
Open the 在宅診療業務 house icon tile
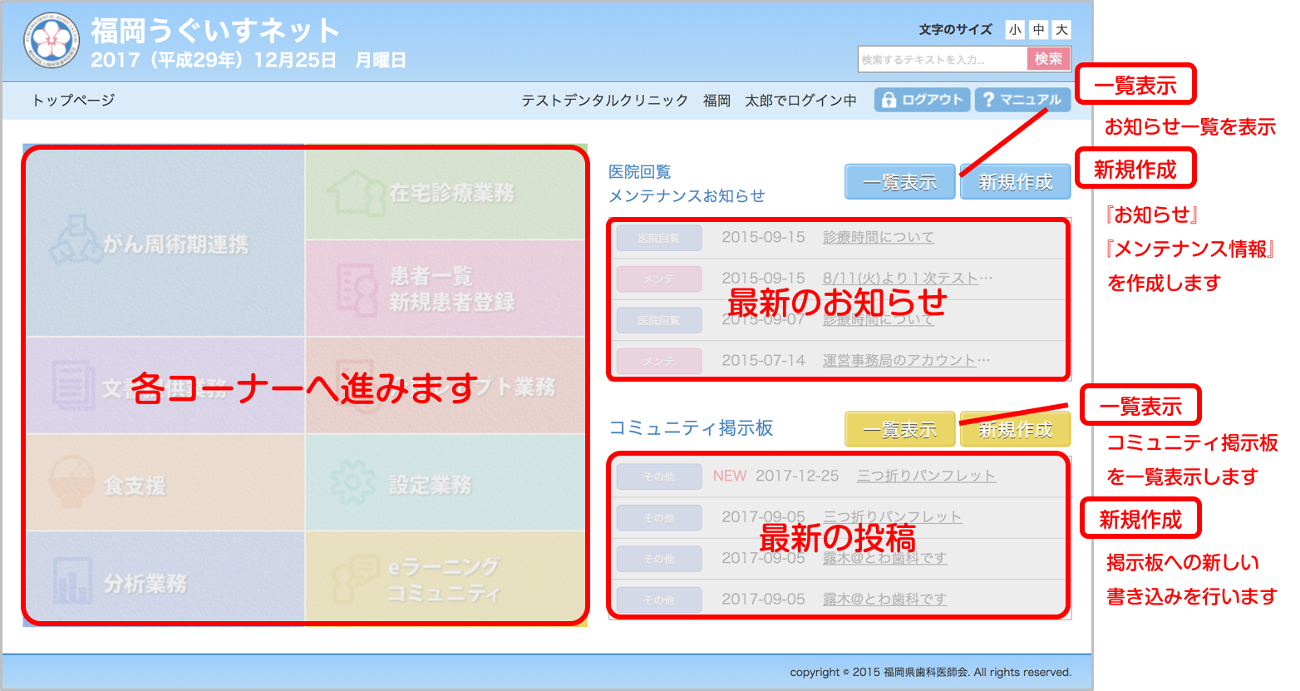click(356, 193)
